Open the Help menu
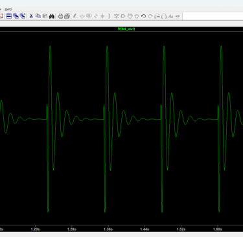 (x=8, y=9)
